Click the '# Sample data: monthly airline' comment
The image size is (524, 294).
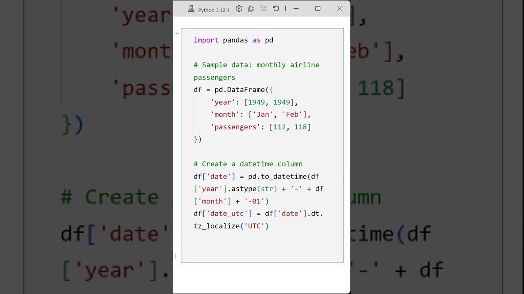[x=256, y=65]
